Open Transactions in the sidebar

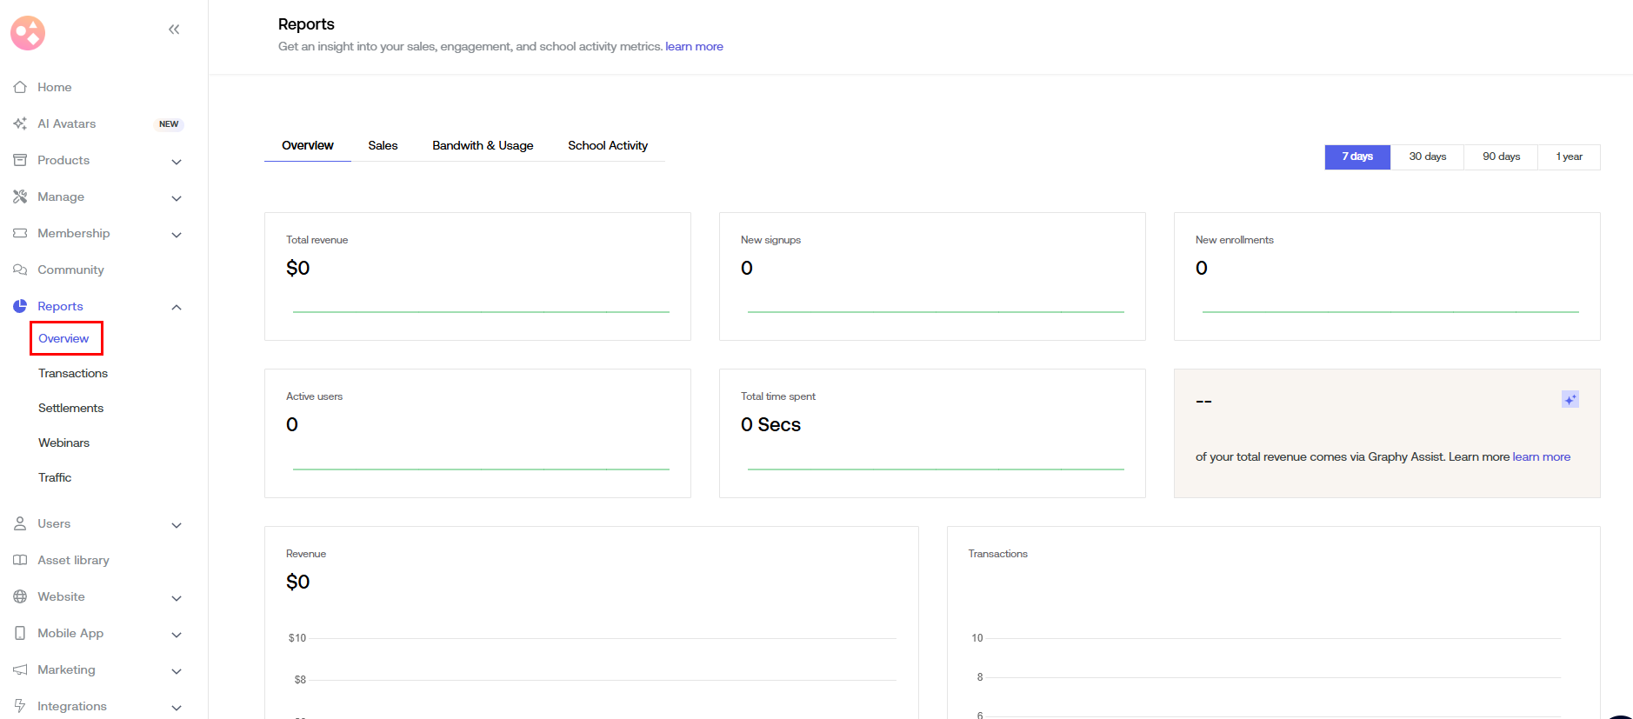73,373
